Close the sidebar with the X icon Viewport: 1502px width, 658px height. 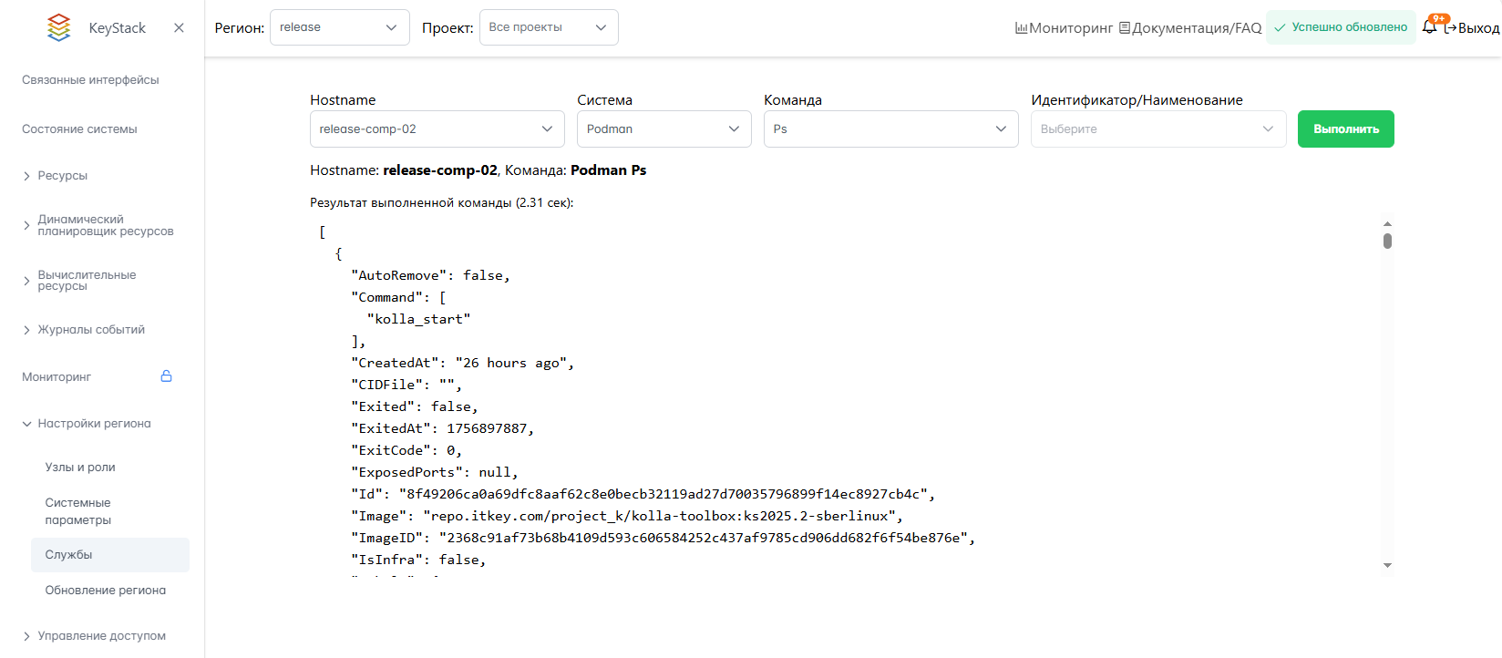(x=179, y=27)
